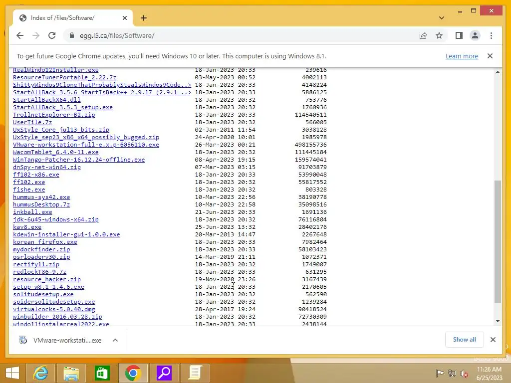Reload the current page
This screenshot has width=511, height=383.
52,35
